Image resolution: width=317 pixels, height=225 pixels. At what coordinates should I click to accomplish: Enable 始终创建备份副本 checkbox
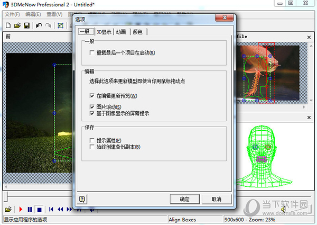click(92, 147)
